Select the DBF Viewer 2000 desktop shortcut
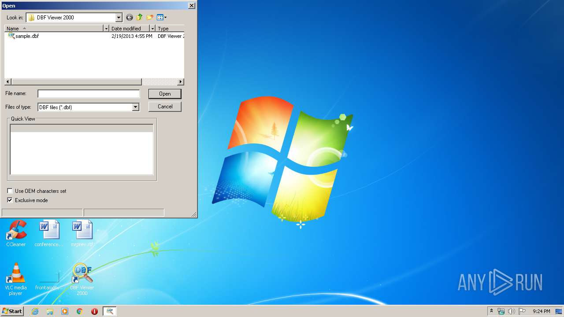Viewport: 564px width, 317px height. click(82, 279)
